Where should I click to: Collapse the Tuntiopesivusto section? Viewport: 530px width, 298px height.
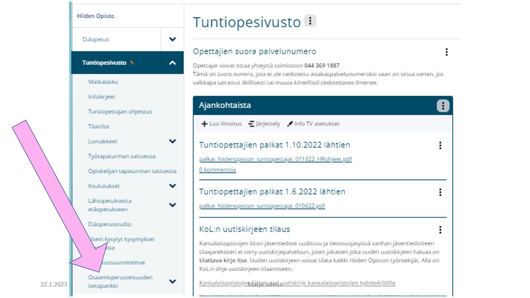coord(173,63)
